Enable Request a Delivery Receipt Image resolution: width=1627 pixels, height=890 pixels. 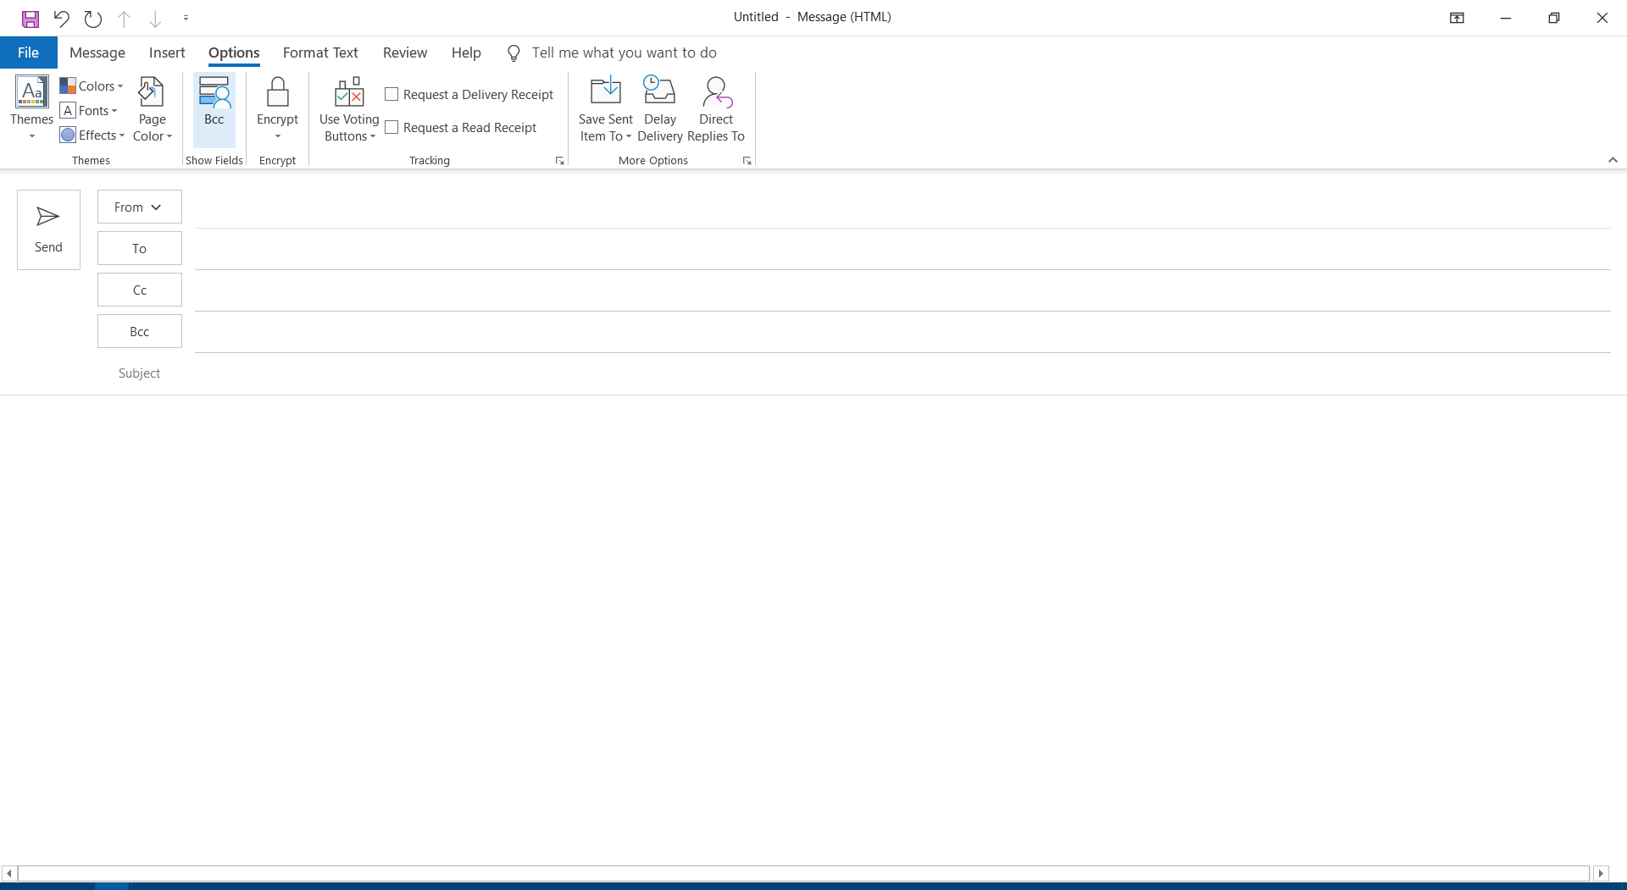(x=469, y=94)
